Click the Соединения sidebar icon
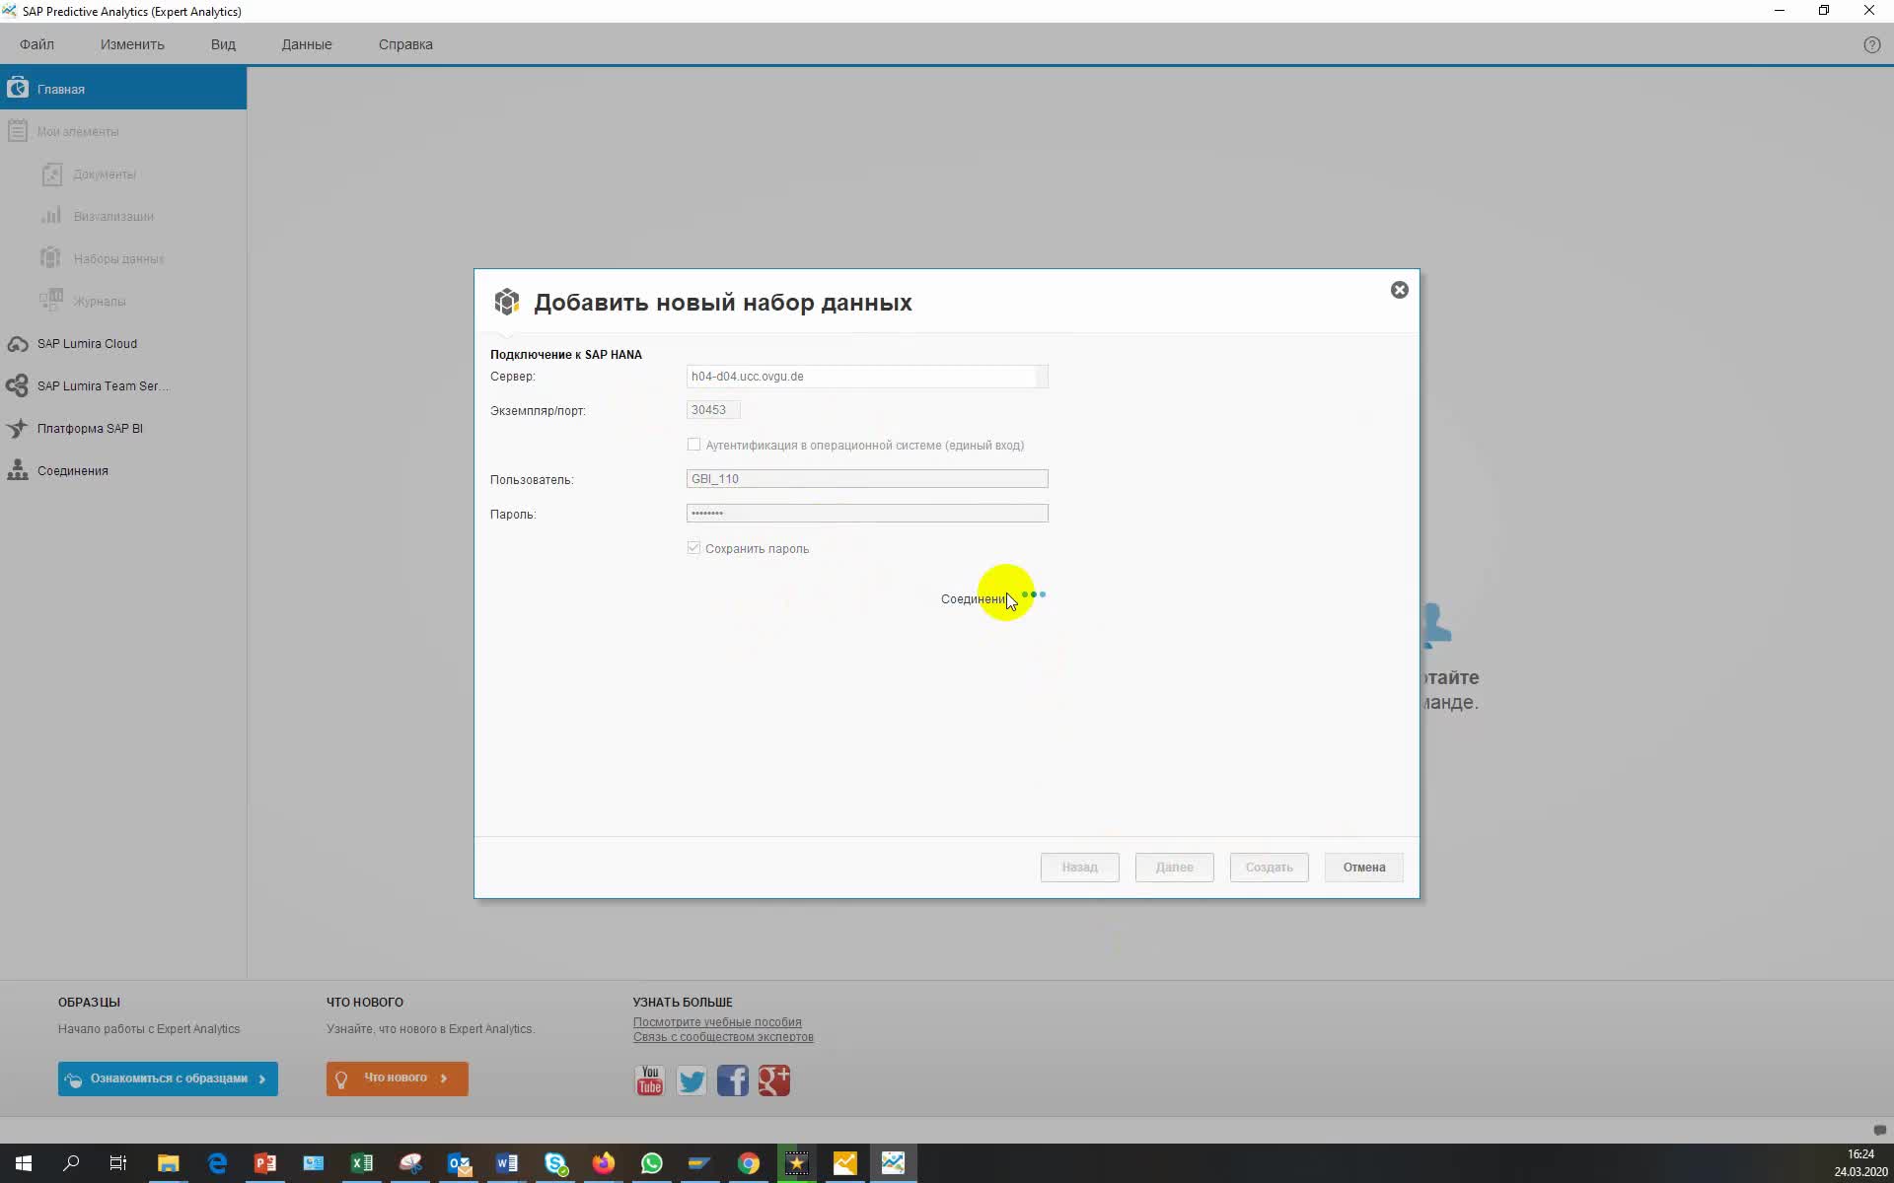 17,471
